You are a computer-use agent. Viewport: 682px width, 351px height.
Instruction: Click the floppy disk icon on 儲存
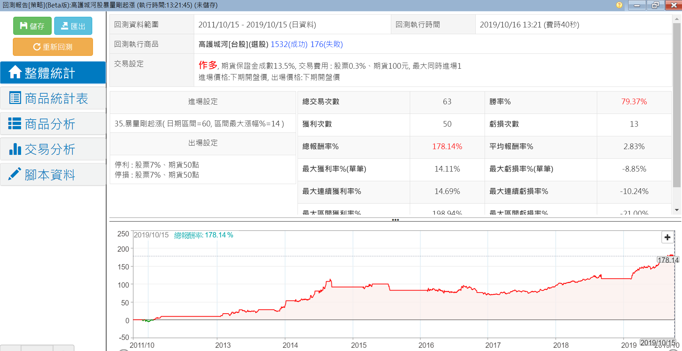(x=24, y=26)
